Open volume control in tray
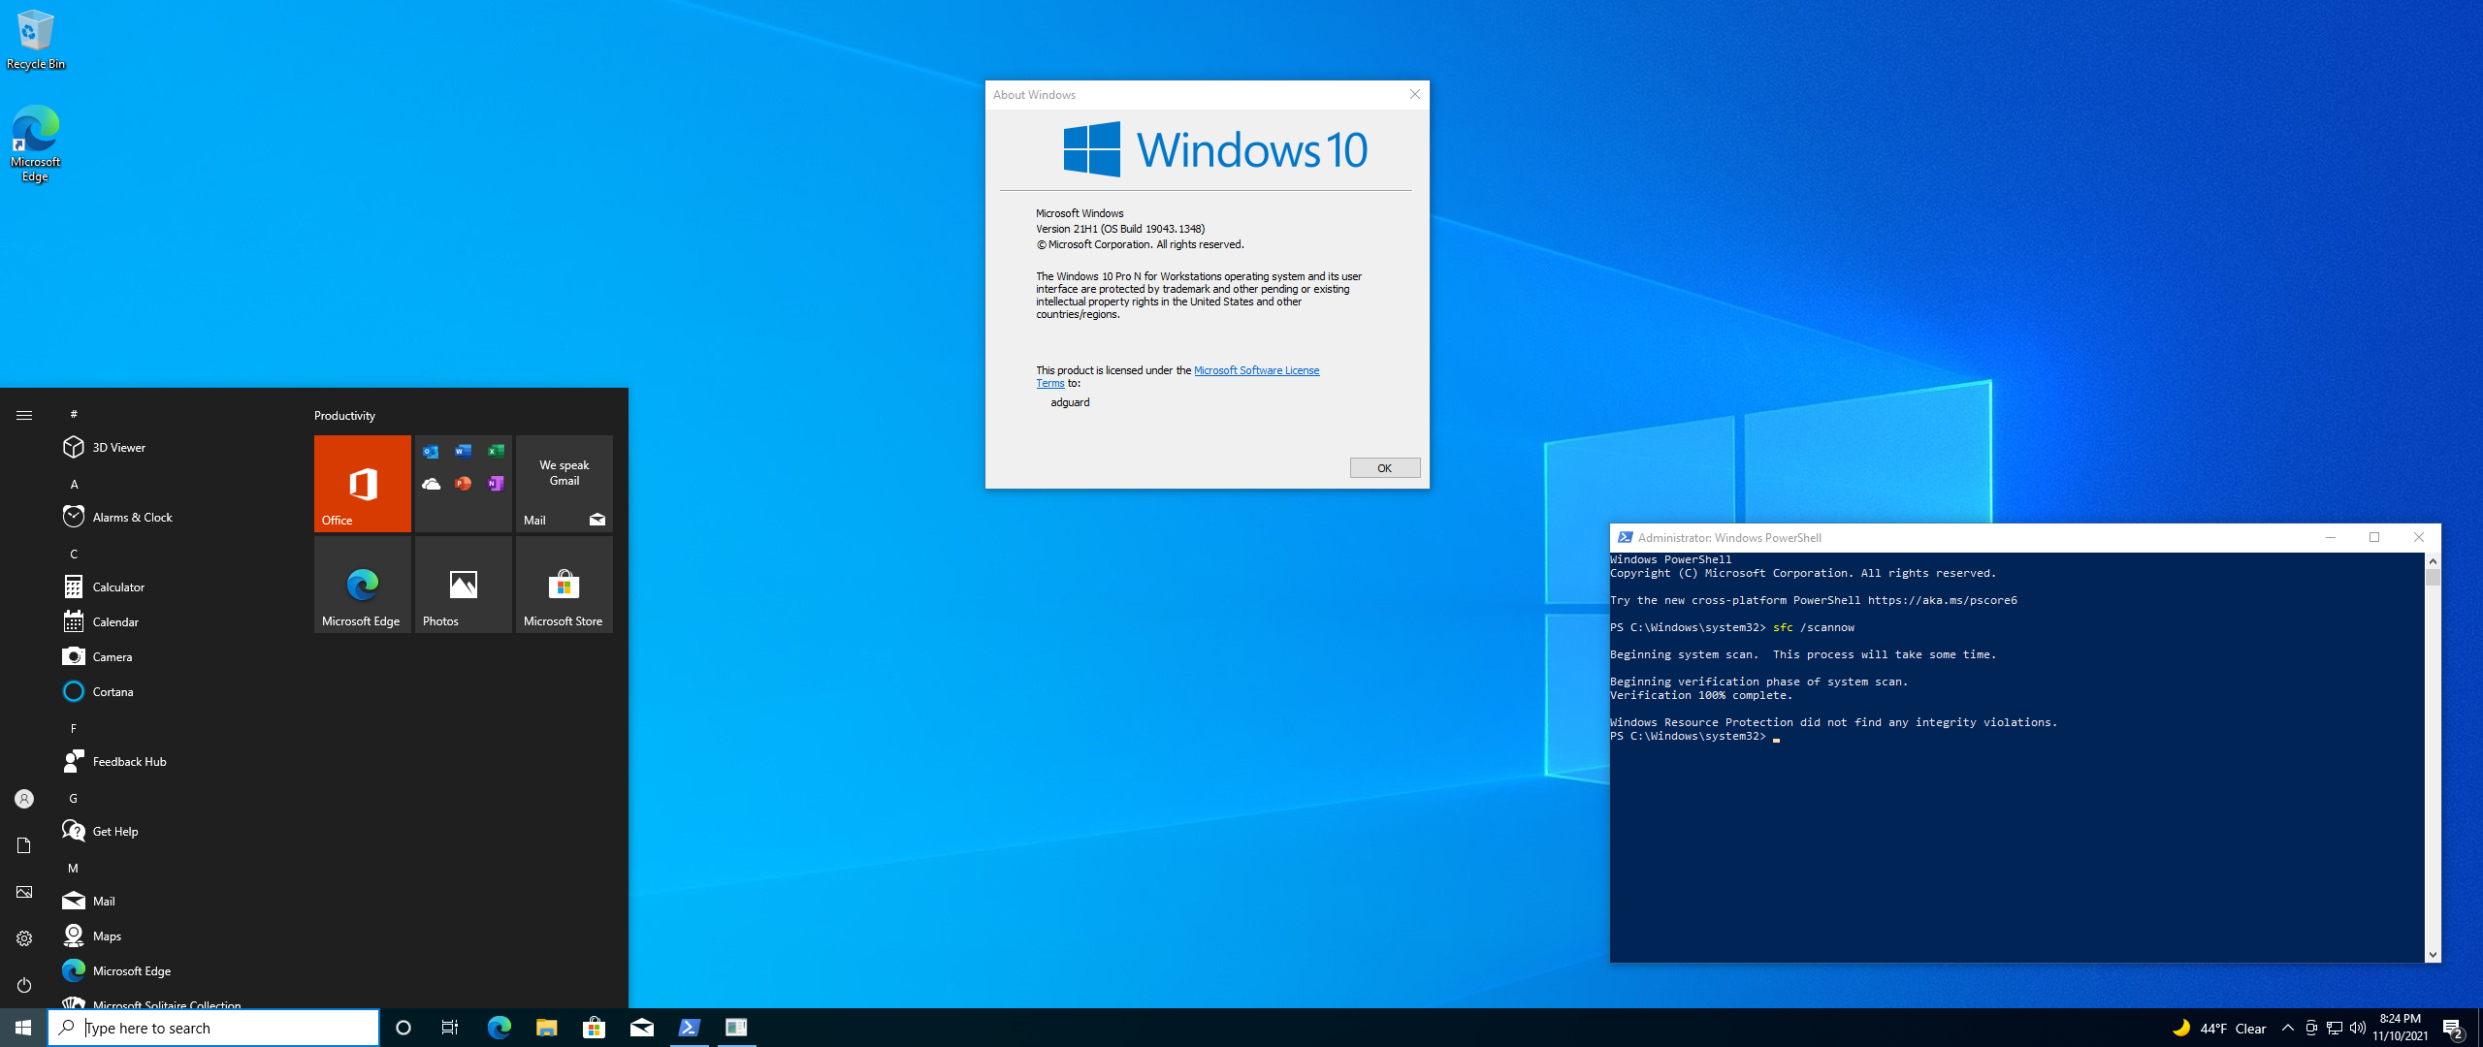Screen dimensions: 2483x1047 2358,1028
